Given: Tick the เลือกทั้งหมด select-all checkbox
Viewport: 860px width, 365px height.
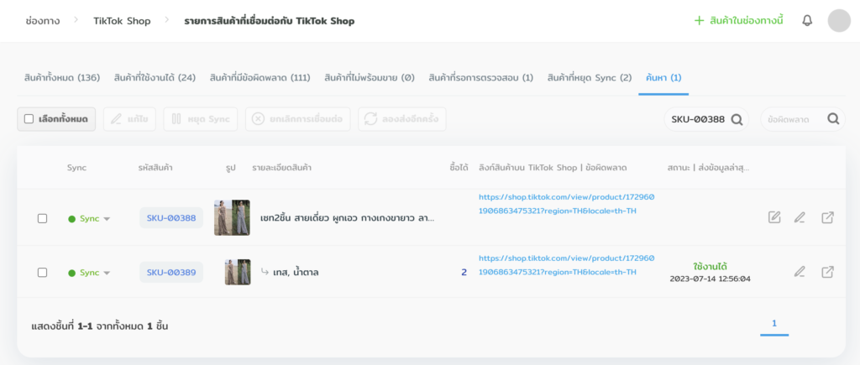Looking at the screenshot, I should pos(29,119).
